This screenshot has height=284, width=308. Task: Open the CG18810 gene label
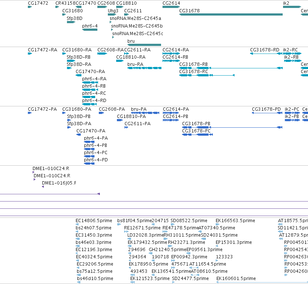pyautogui.click(x=126, y=3)
